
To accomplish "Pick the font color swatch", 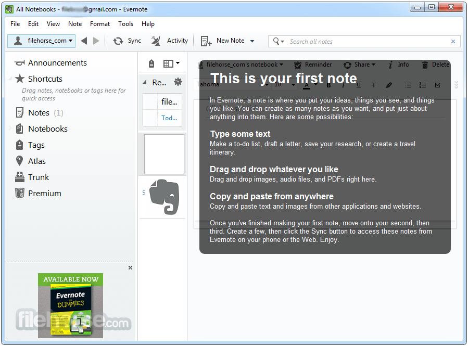I will coord(307,85).
